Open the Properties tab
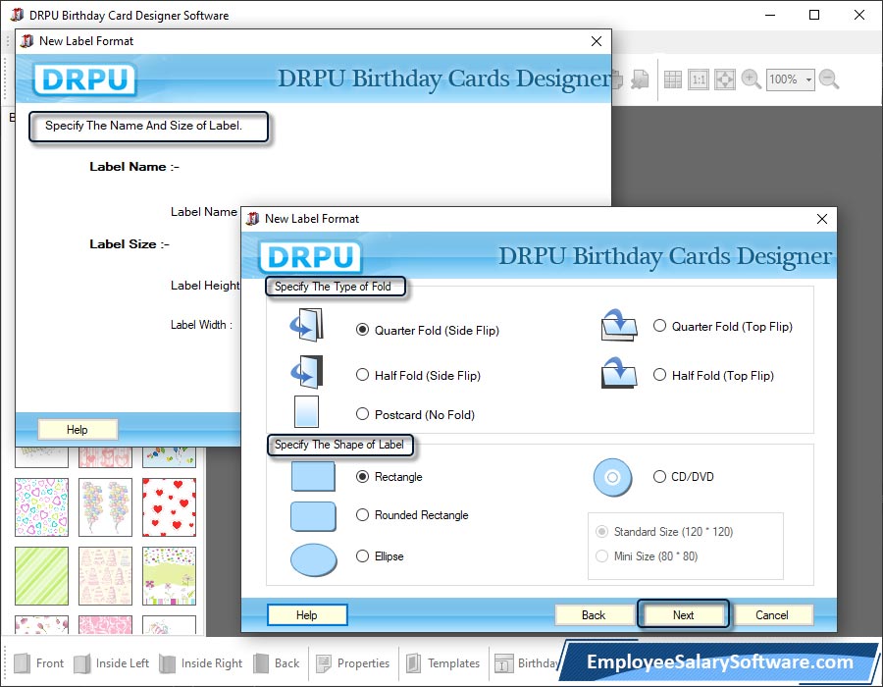This screenshot has height=687, width=883. coord(353,662)
